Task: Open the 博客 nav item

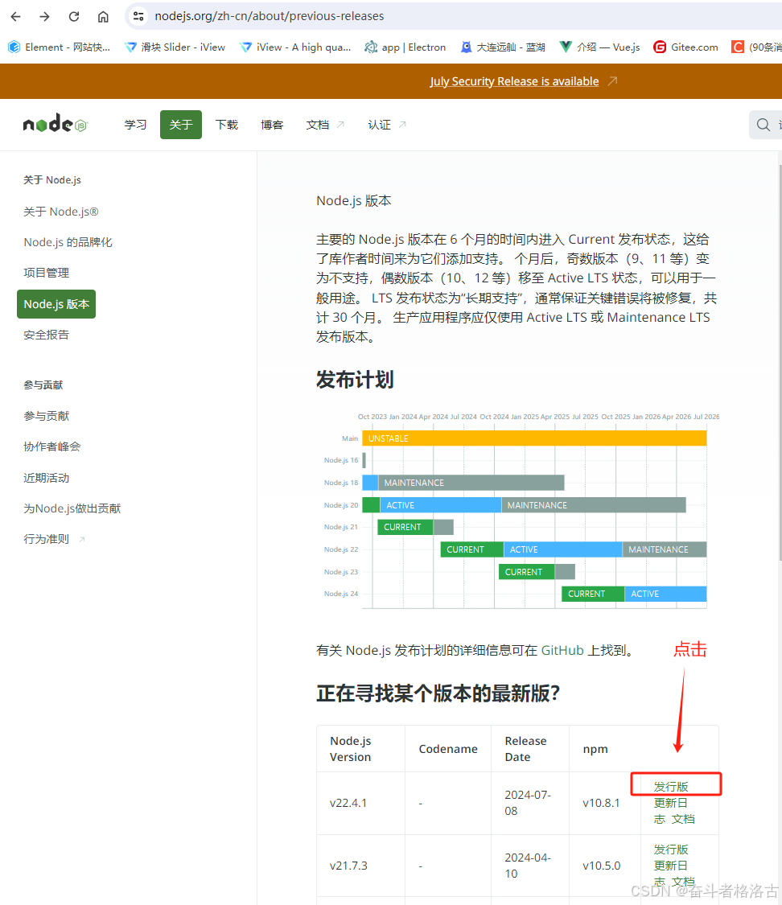Action: (272, 125)
